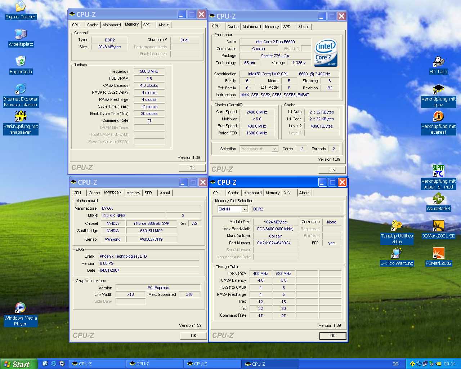Launch the snapsaver shortcut icon

click(x=21, y=116)
